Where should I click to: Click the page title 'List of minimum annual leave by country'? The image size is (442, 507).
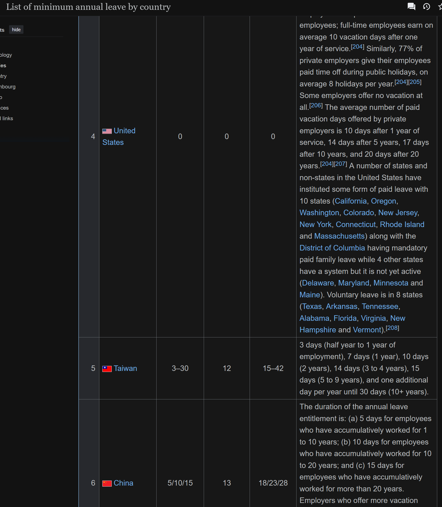click(x=89, y=7)
